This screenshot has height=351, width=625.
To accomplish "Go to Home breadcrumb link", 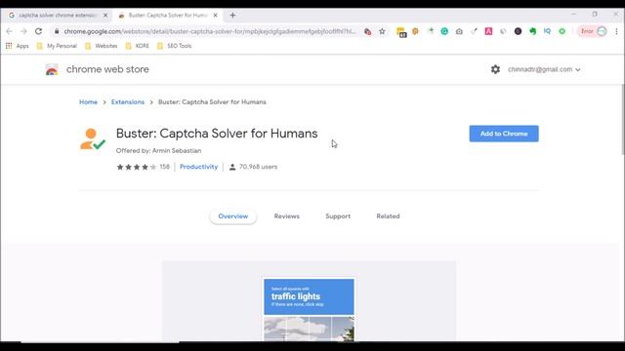I will pos(88,101).
